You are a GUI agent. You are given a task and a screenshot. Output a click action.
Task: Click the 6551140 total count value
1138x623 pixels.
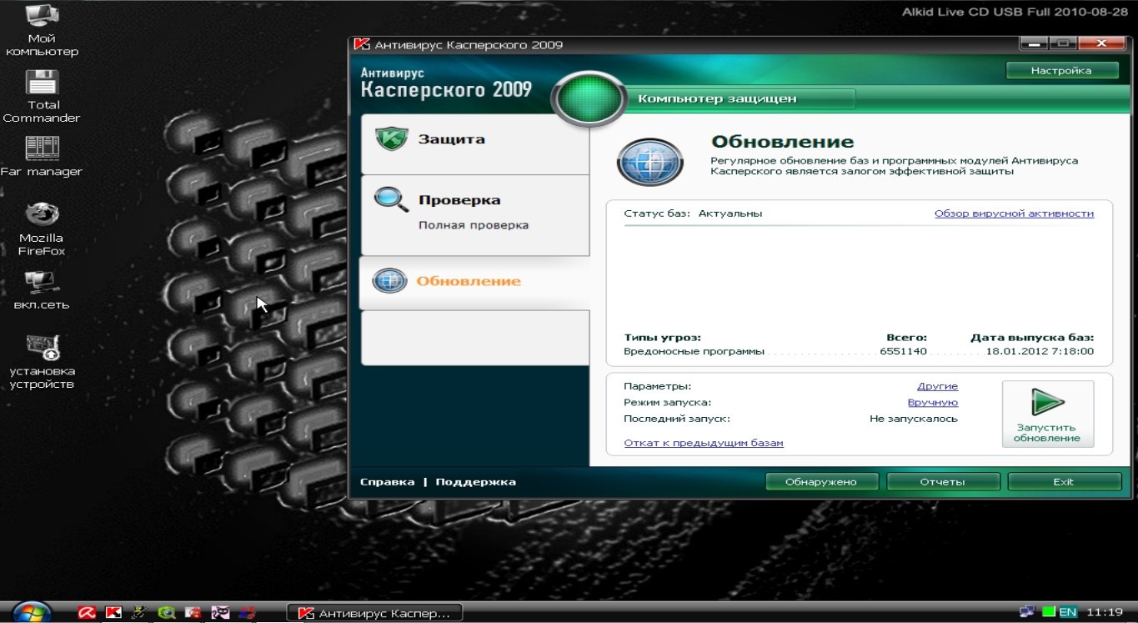(x=903, y=351)
